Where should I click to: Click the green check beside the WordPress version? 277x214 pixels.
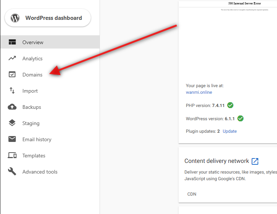241,118
